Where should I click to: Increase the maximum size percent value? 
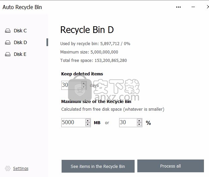pyautogui.click(x=139, y=121)
